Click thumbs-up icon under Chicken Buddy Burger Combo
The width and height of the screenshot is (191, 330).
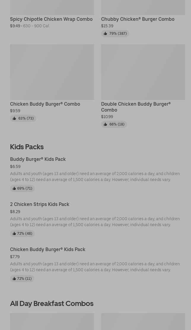14,118
